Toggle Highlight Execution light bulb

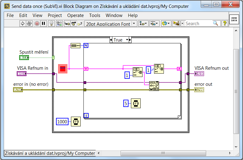51,24
